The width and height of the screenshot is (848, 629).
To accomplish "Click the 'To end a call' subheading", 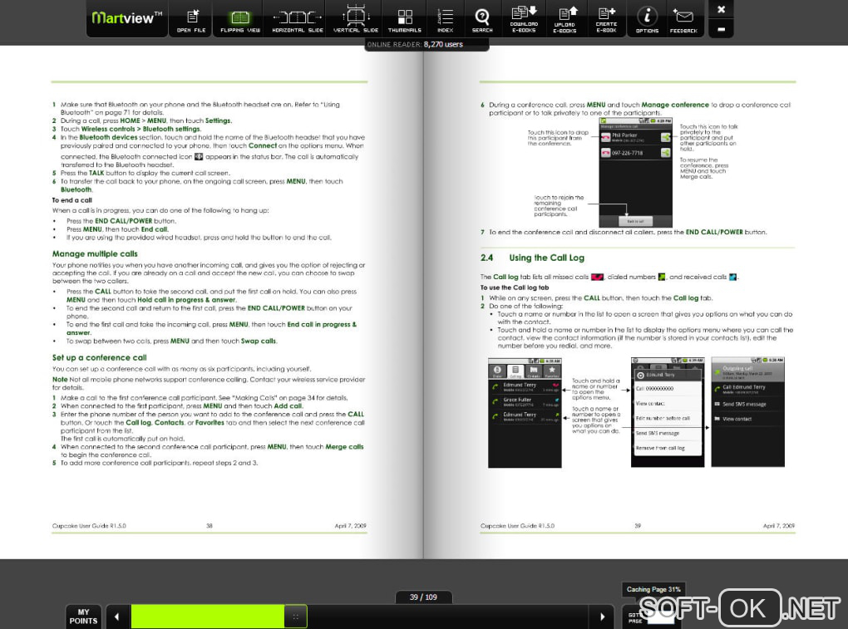I will tap(72, 200).
